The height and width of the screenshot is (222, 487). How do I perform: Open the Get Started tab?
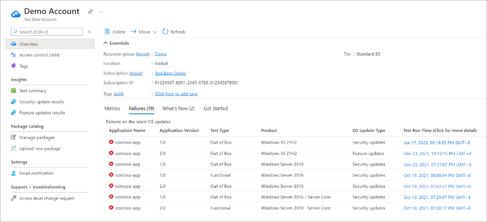pos(215,108)
